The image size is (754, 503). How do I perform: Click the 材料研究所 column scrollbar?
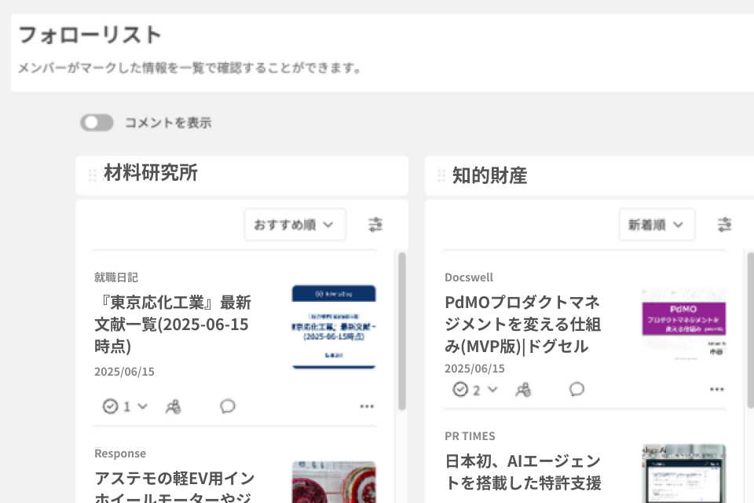tap(402, 331)
